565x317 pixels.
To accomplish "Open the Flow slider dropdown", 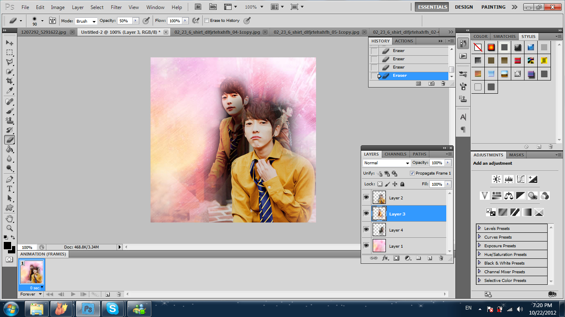I will click(185, 21).
